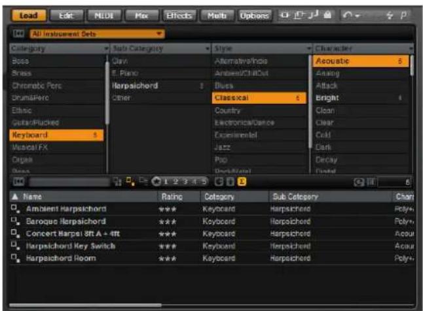
Task: Open the undo history dropdown arrow
Action: [x=358, y=16]
